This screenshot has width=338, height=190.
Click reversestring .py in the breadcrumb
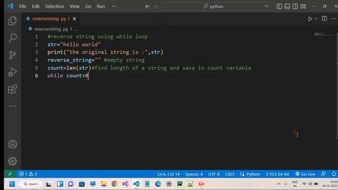pyautogui.click(x=51, y=29)
